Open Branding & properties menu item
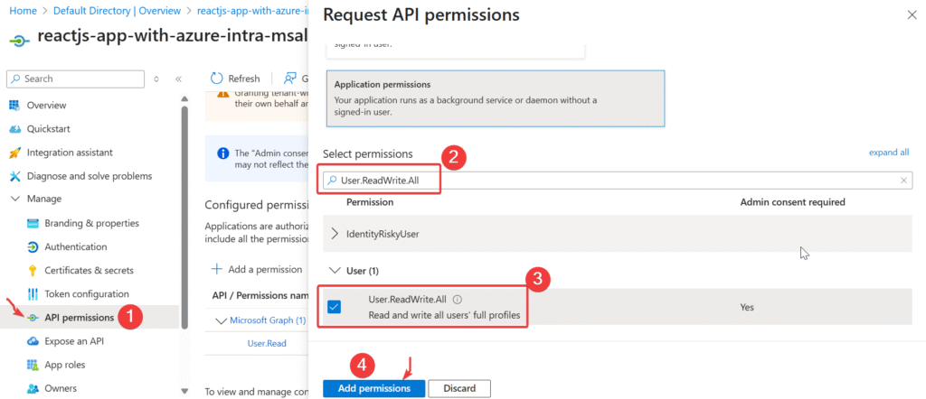The image size is (926, 399). click(x=91, y=223)
